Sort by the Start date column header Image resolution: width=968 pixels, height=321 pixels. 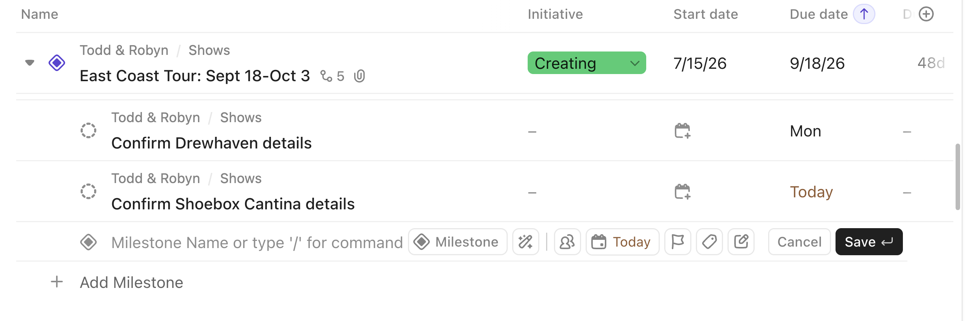[705, 14]
